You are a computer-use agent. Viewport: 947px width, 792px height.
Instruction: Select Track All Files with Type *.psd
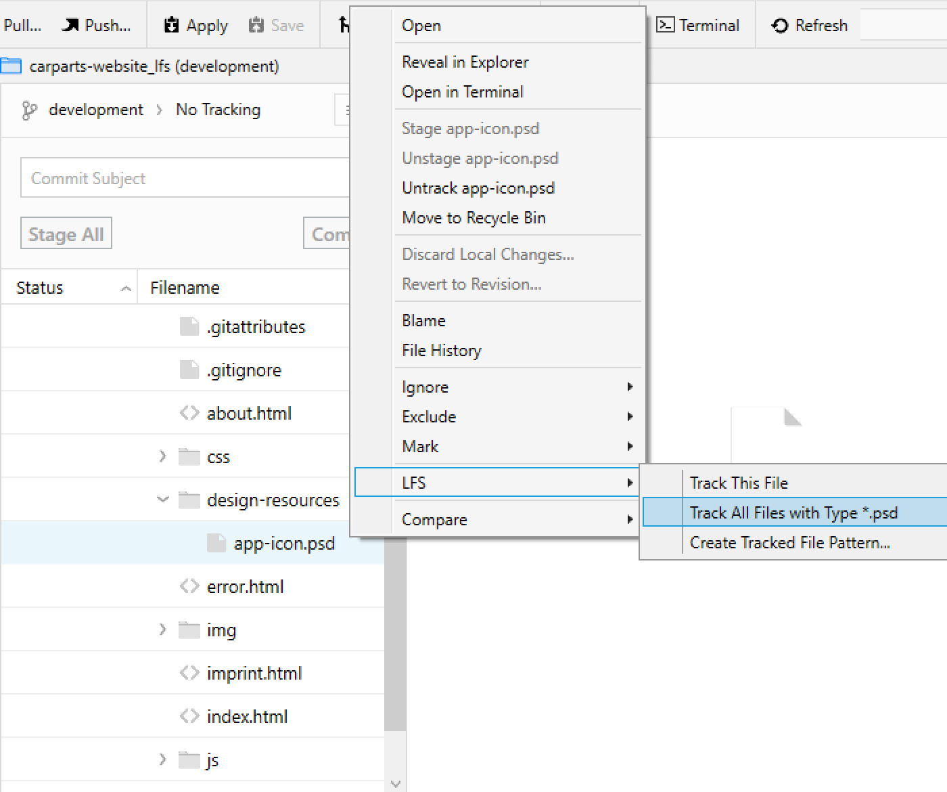793,512
